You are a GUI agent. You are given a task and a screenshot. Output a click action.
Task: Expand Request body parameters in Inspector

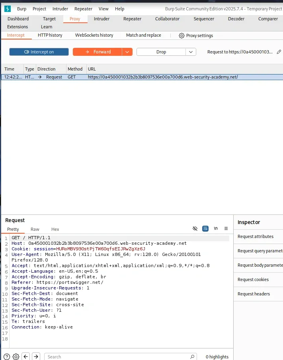258,265
